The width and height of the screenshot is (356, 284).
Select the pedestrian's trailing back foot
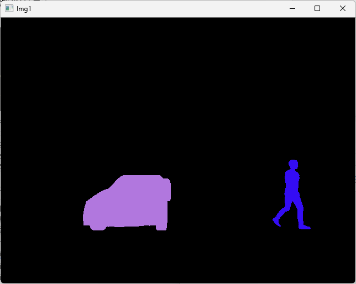pos(276,222)
